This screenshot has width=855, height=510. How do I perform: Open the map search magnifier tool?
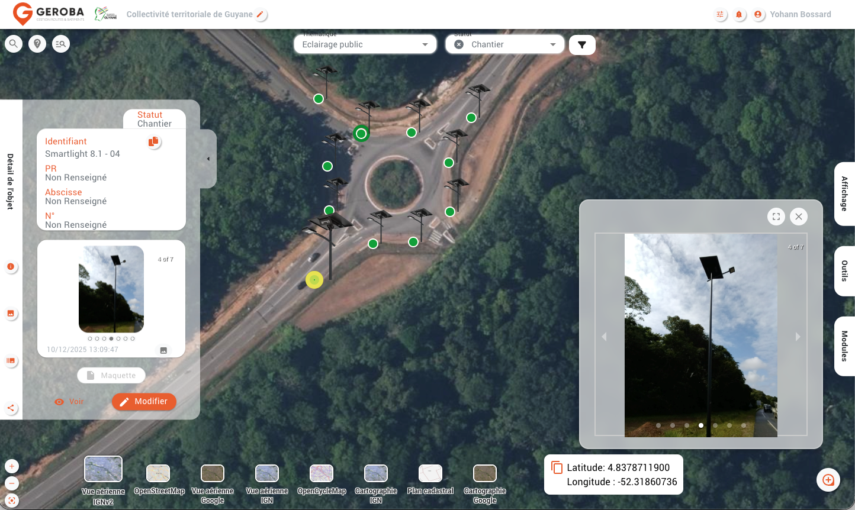point(13,44)
